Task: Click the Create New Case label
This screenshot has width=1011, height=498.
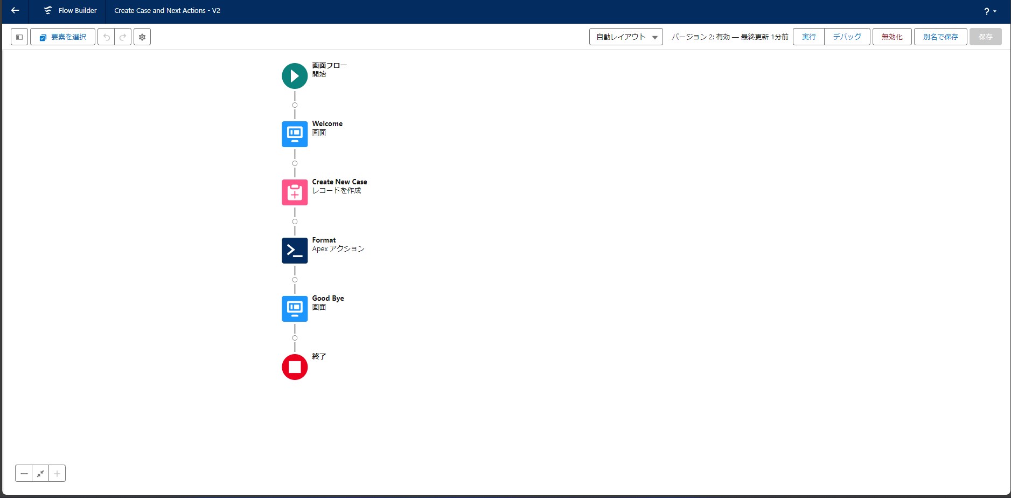Action: click(340, 182)
